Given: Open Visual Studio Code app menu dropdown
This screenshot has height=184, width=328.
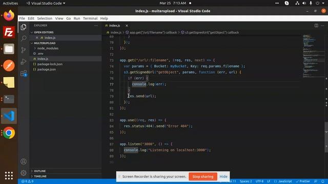Looking at the screenshot, I should point(46,3).
